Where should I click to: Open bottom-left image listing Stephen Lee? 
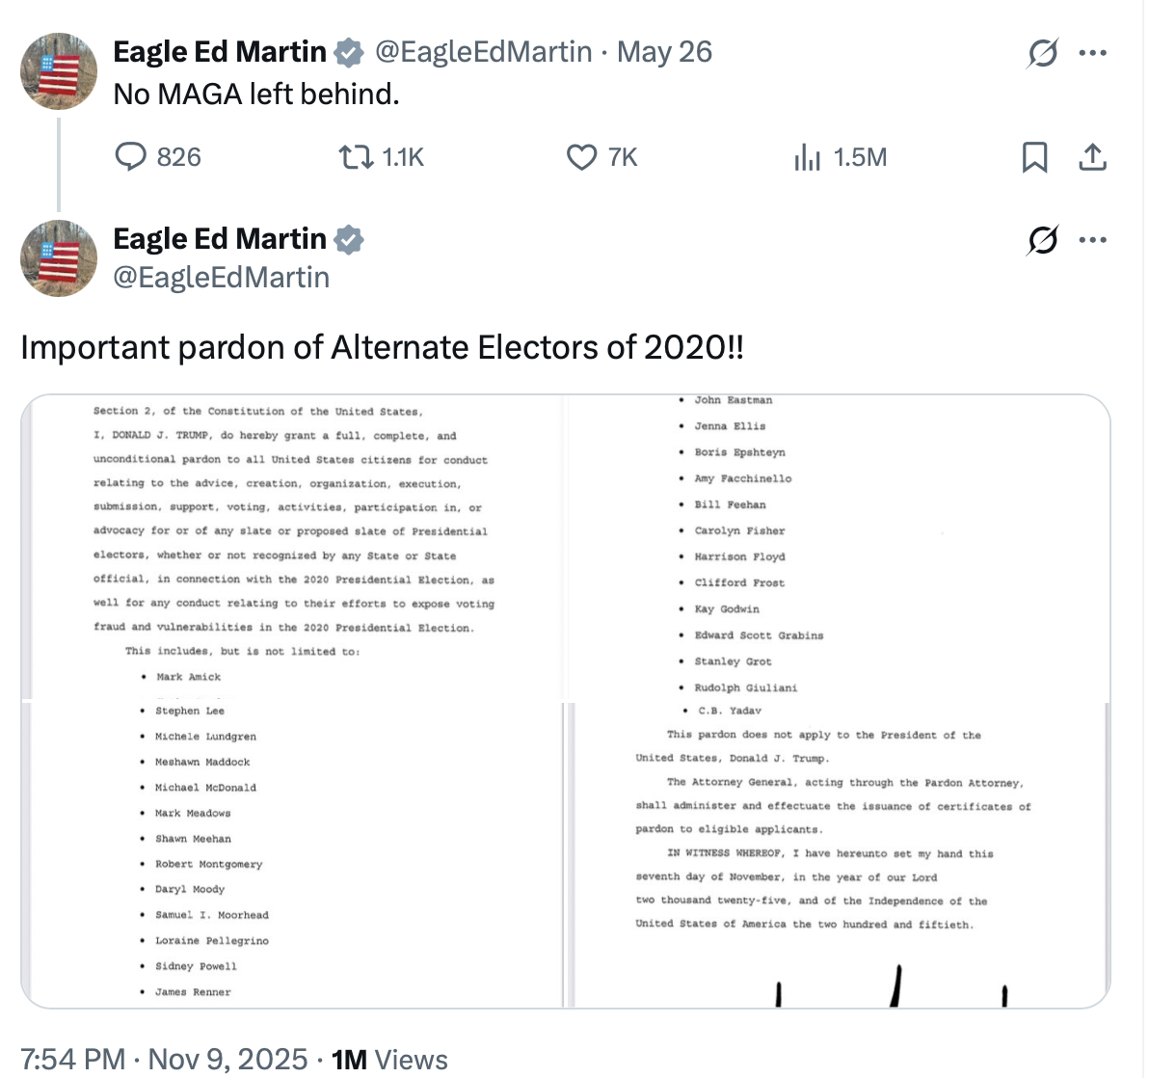pyautogui.click(x=292, y=854)
